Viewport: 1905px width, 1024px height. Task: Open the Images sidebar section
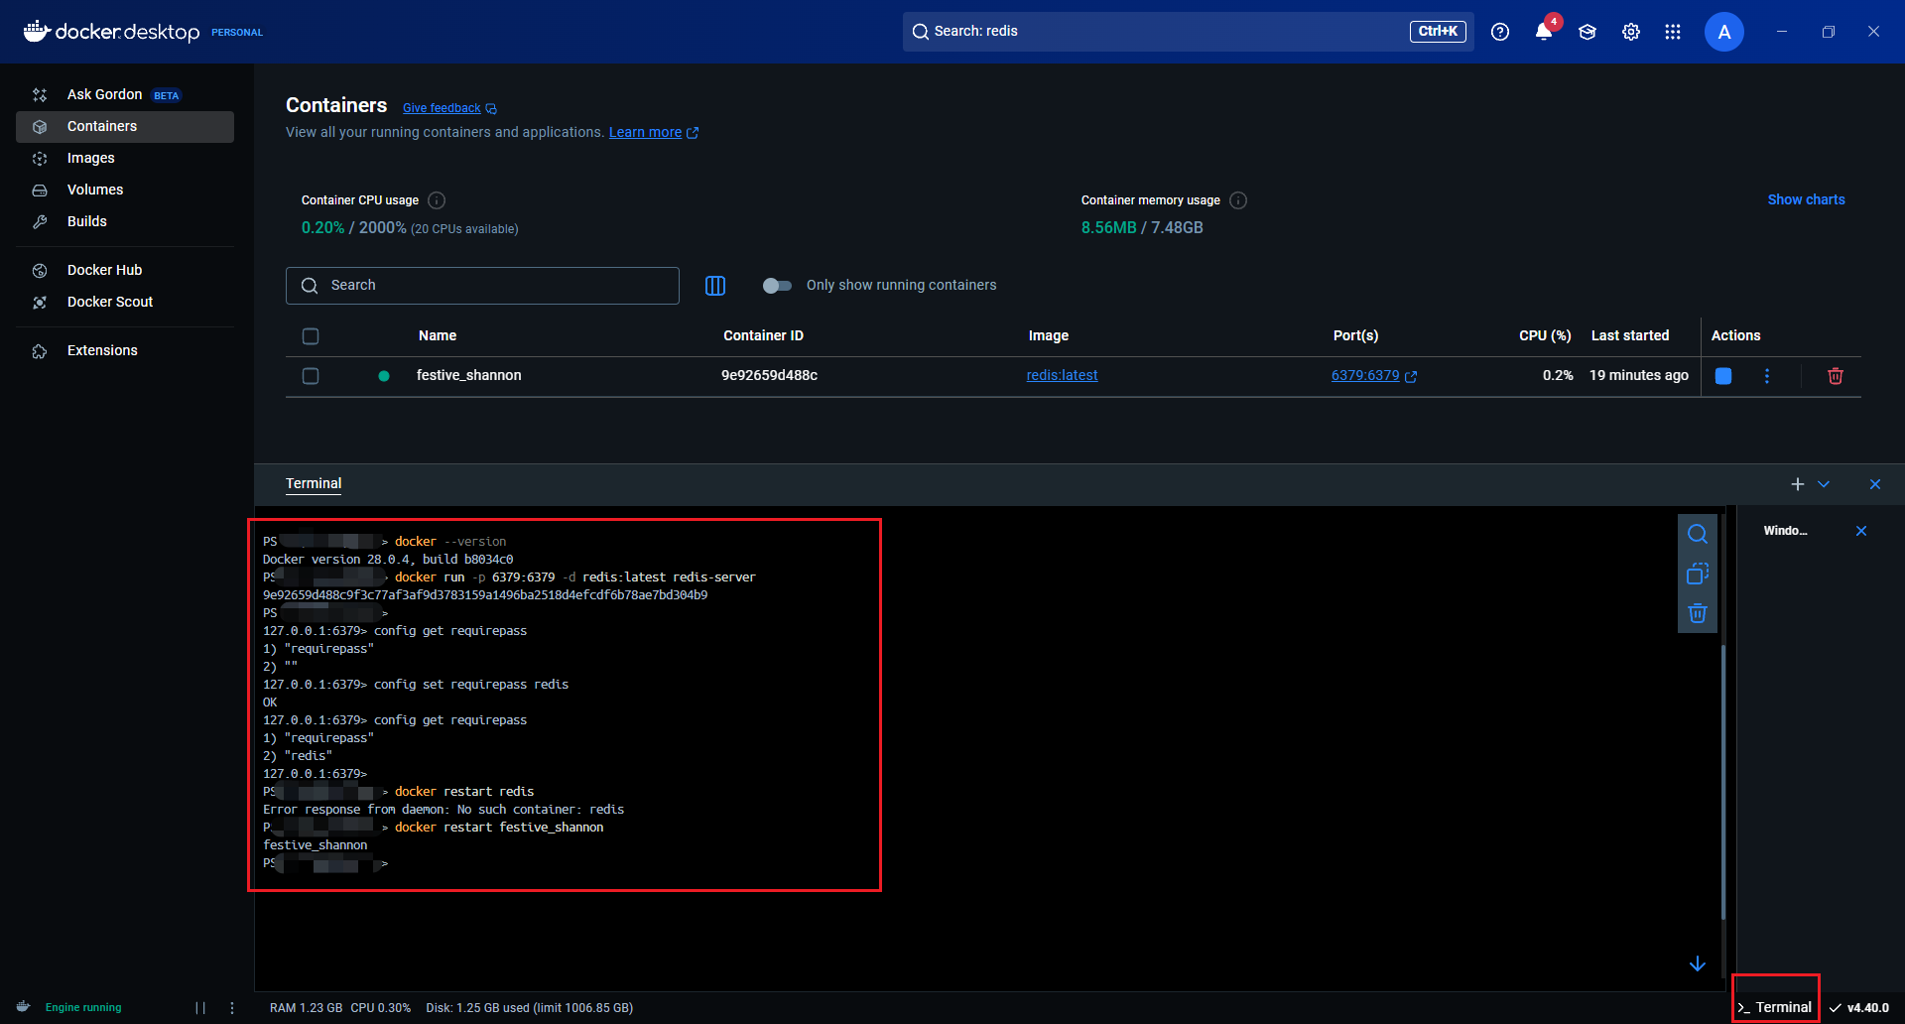90,158
